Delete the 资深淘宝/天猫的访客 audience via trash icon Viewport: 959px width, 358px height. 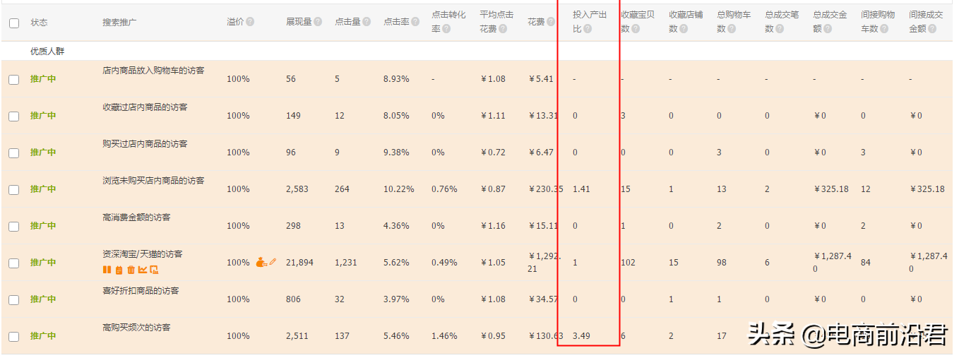[x=131, y=270]
